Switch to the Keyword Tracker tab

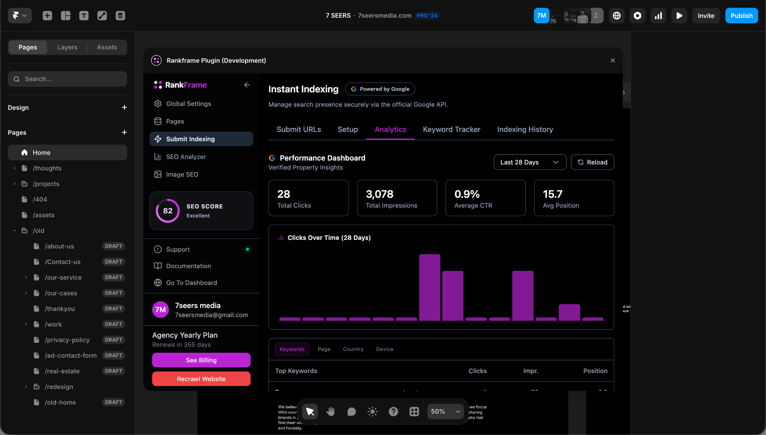452,129
